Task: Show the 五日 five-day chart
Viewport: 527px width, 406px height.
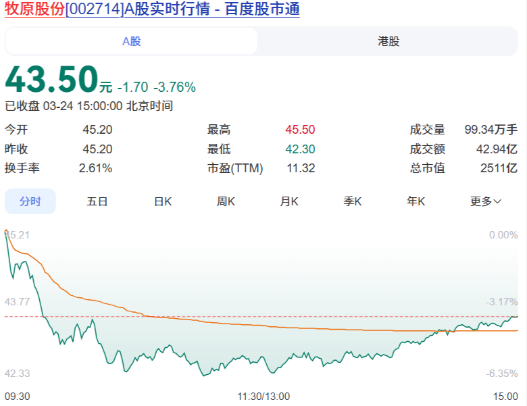Action: pyautogui.click(x=97, y=201)
